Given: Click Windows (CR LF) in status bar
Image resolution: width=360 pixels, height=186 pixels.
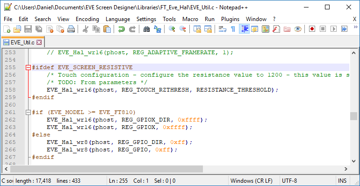Looking at the screenshot, I should (252, 181).
